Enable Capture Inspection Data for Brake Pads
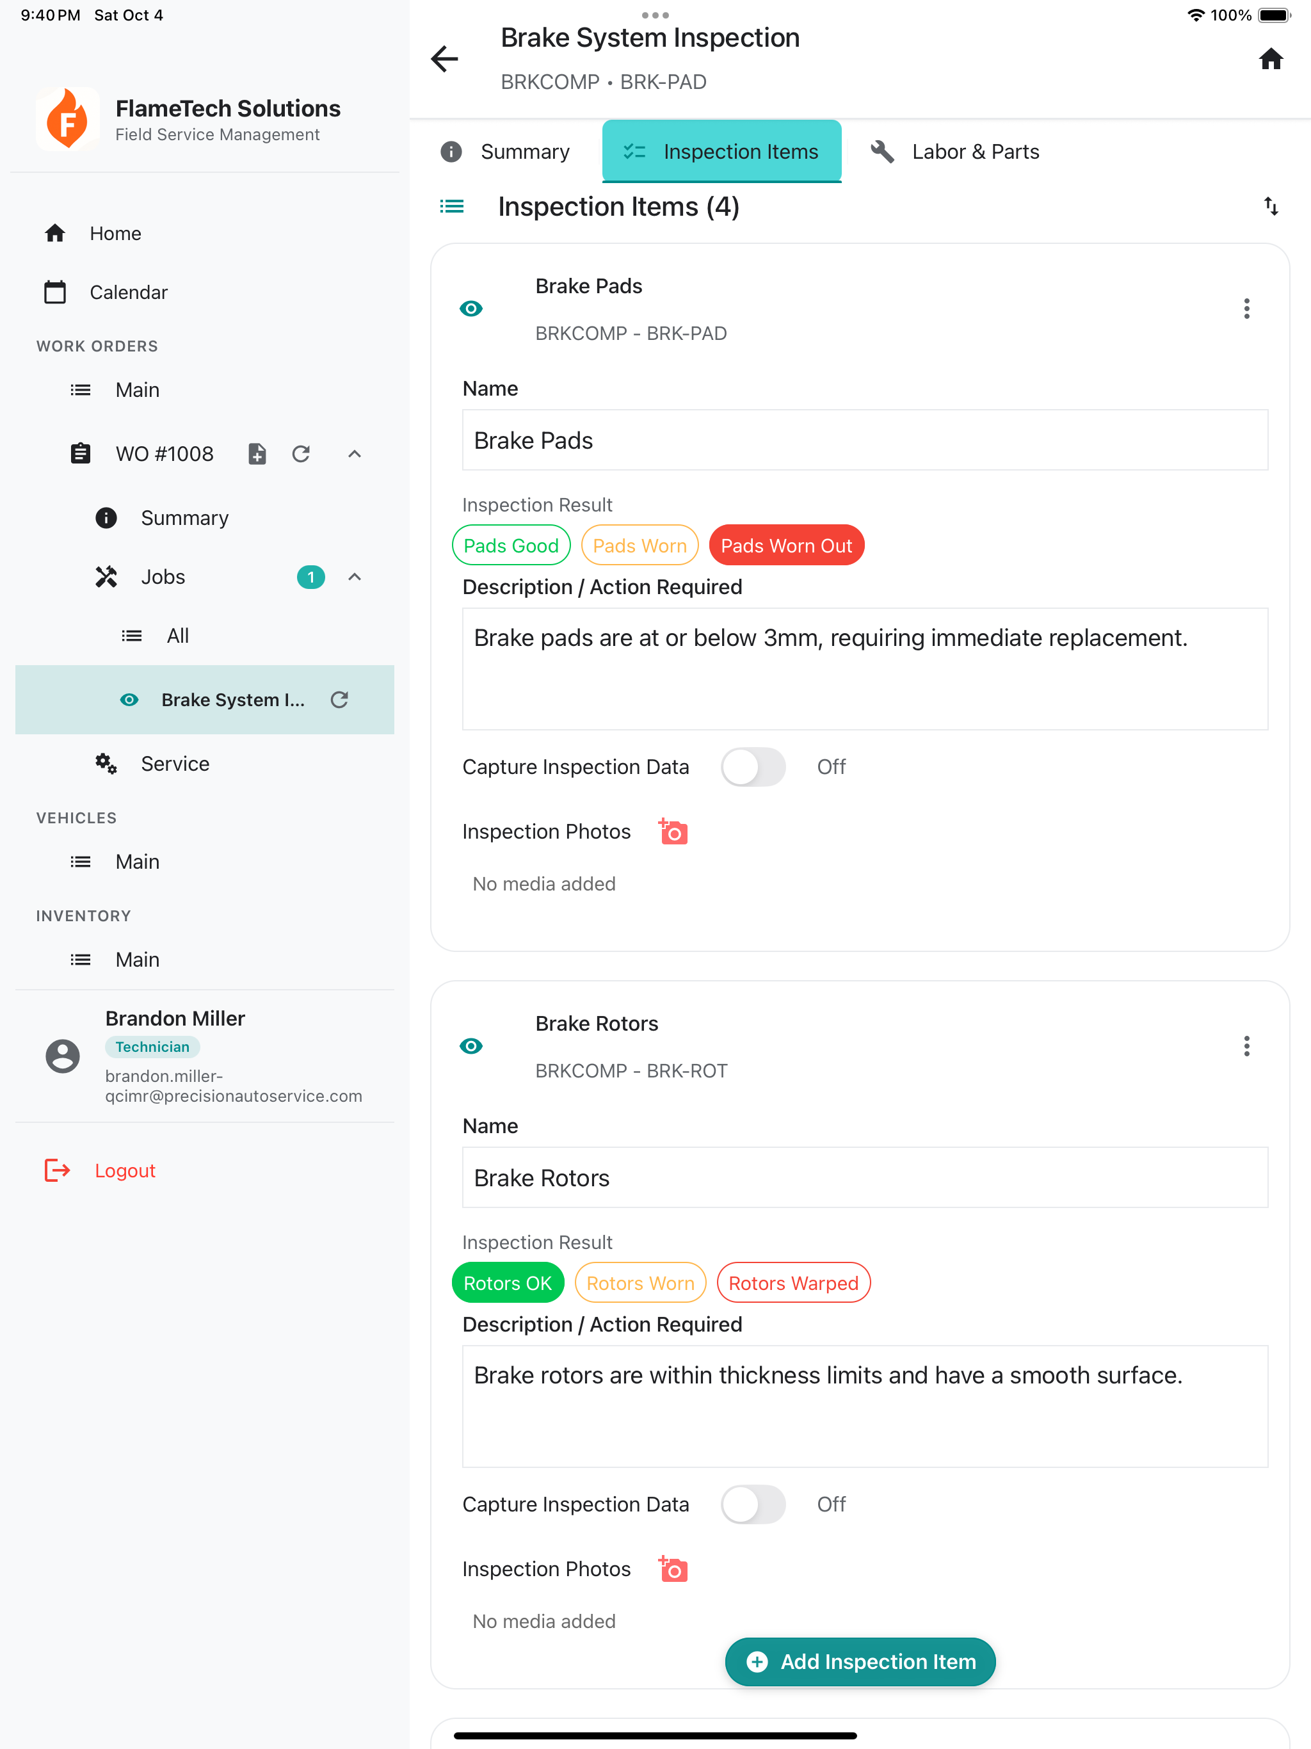Screen dimensions: 1311x1749 pos(753,767)
